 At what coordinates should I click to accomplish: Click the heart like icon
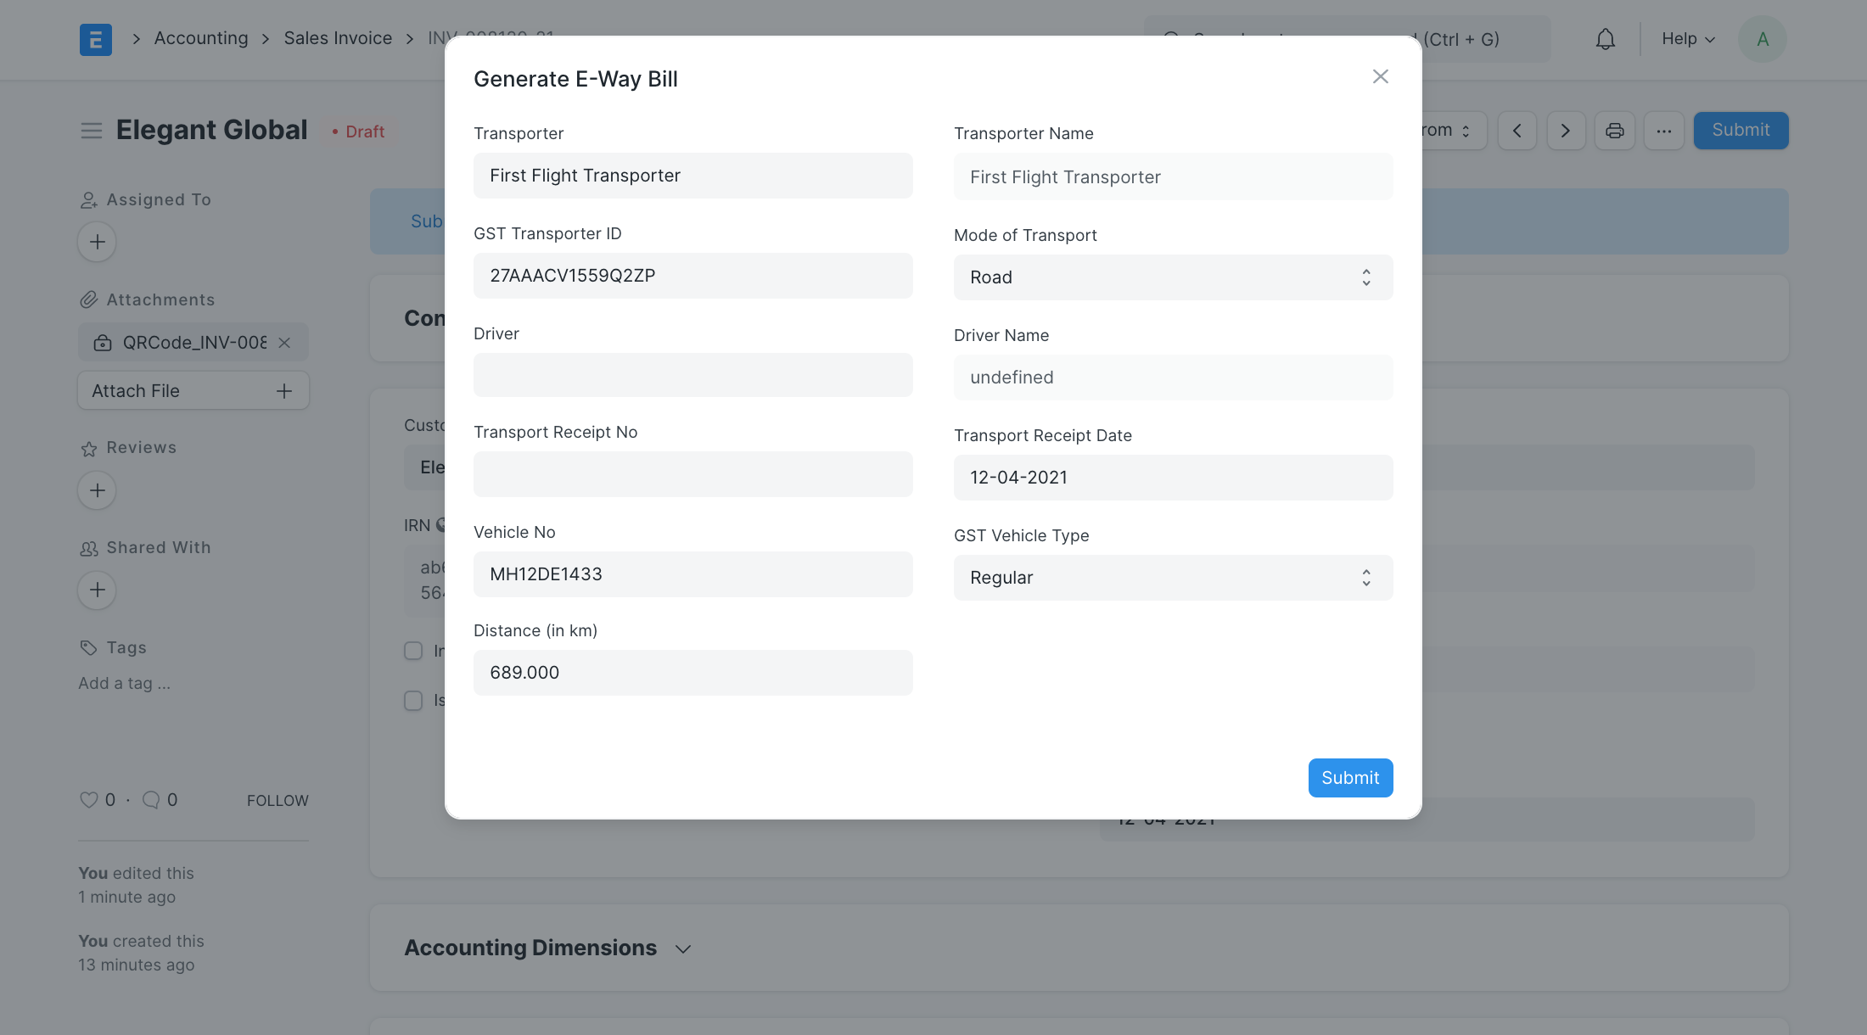(88, 799)
